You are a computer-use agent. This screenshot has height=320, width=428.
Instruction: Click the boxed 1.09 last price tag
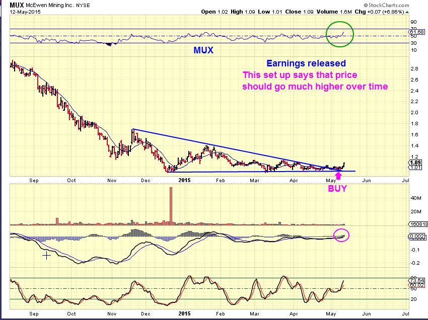pyautogui.click(x=415, y=163)
